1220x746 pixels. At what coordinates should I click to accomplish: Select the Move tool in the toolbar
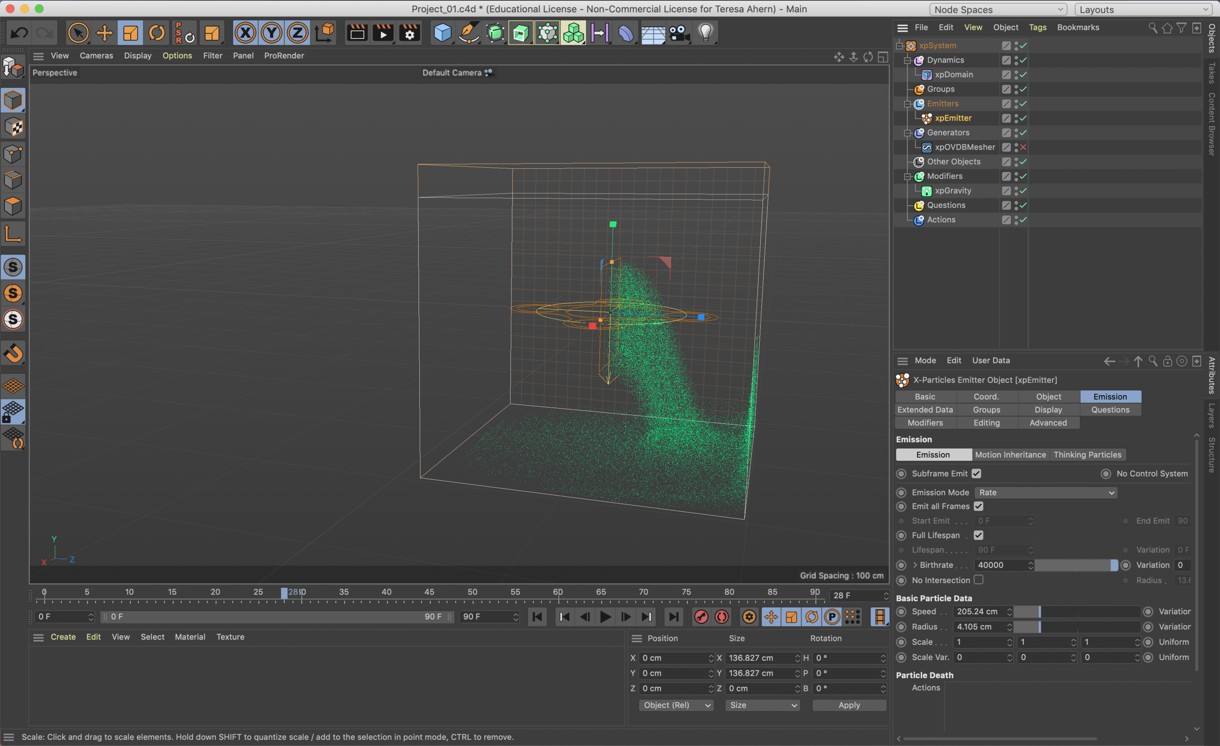[104, 32]
